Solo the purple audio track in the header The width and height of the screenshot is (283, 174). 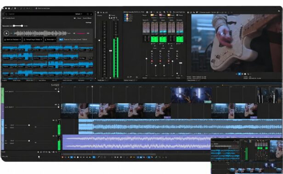point(57,136)
